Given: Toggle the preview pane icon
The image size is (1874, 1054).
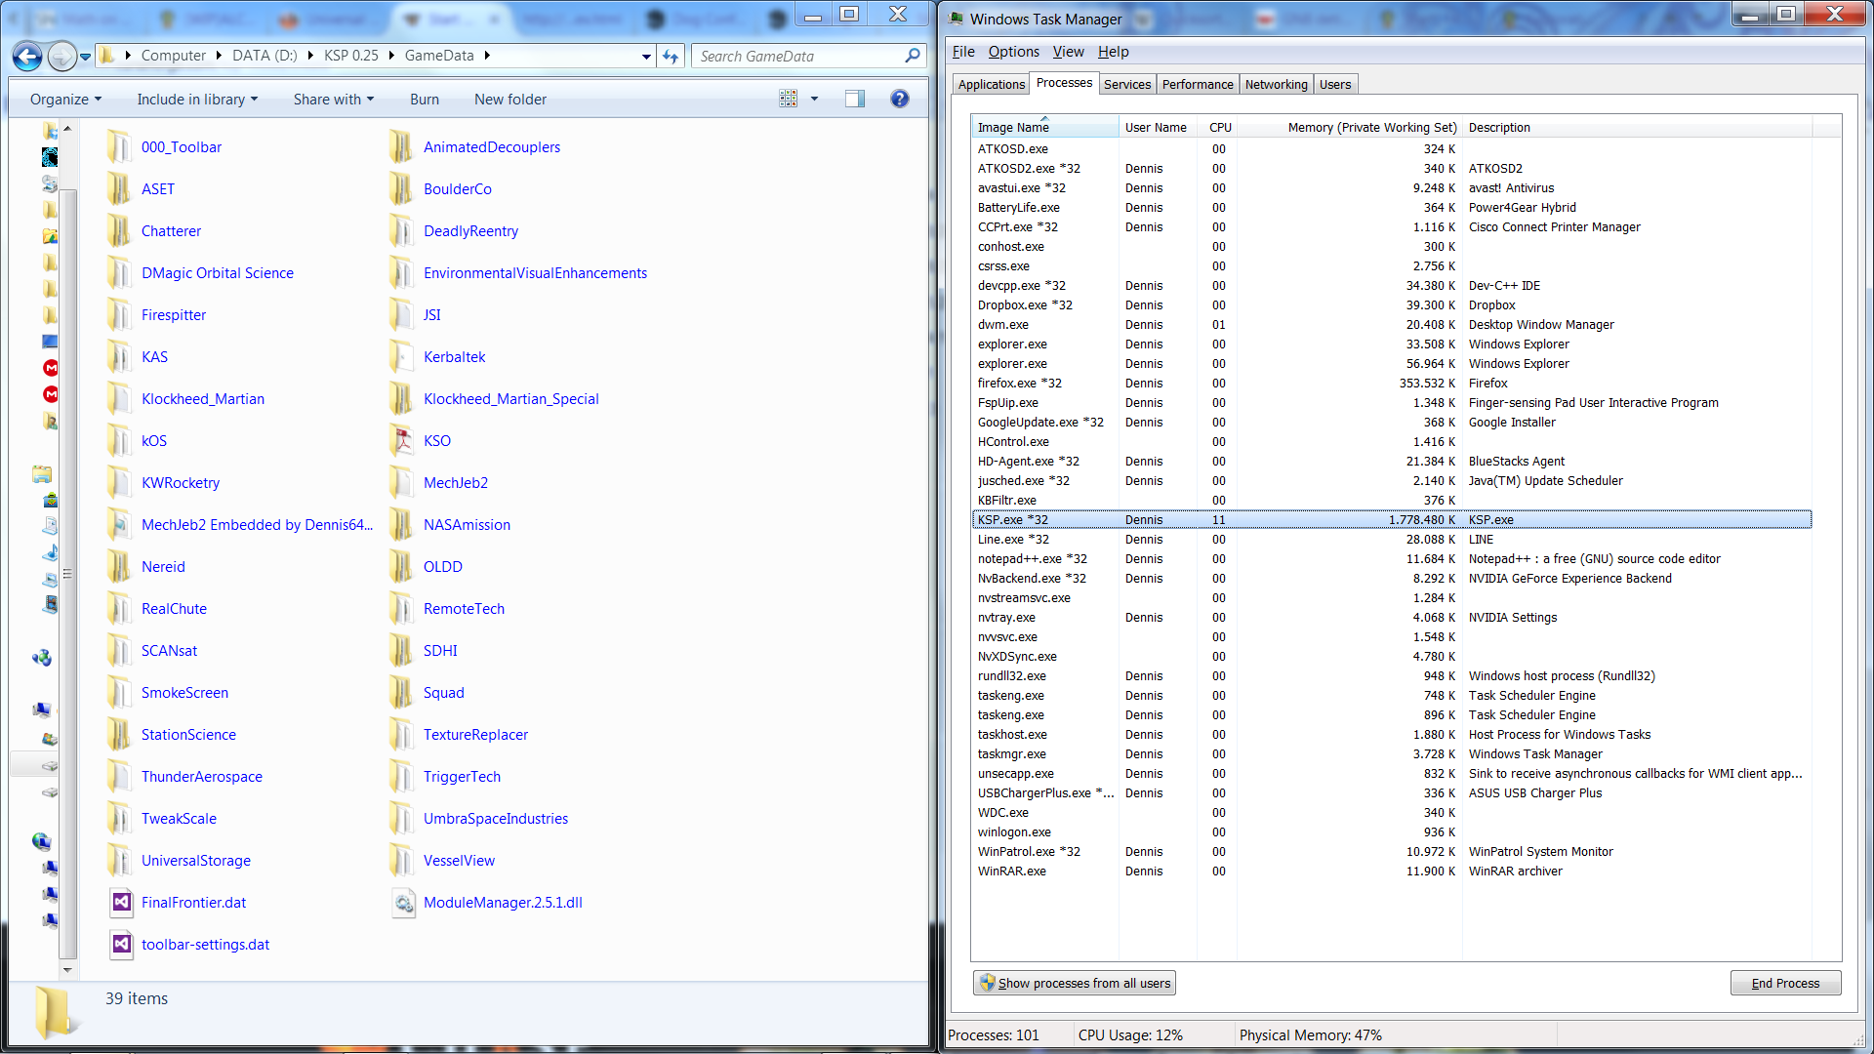Looking at the screenshot, I should tap(855, 99).
